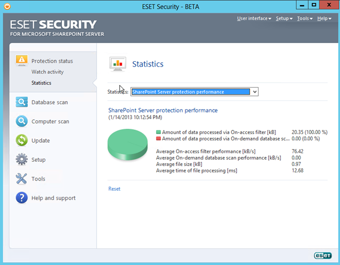Click the ESET logo bottom right
The width and height of the screenshot is (340, 265).
[x=322, y=255]
